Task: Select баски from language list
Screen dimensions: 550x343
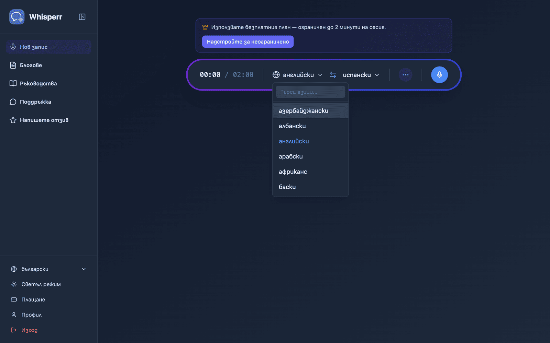Action: pyautogui.click(x=310, y=187)
